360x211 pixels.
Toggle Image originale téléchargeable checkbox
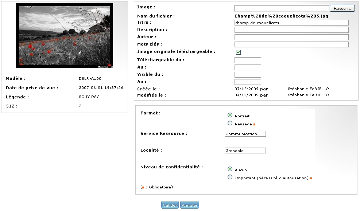pyautogui.click(x=238, y=52)
